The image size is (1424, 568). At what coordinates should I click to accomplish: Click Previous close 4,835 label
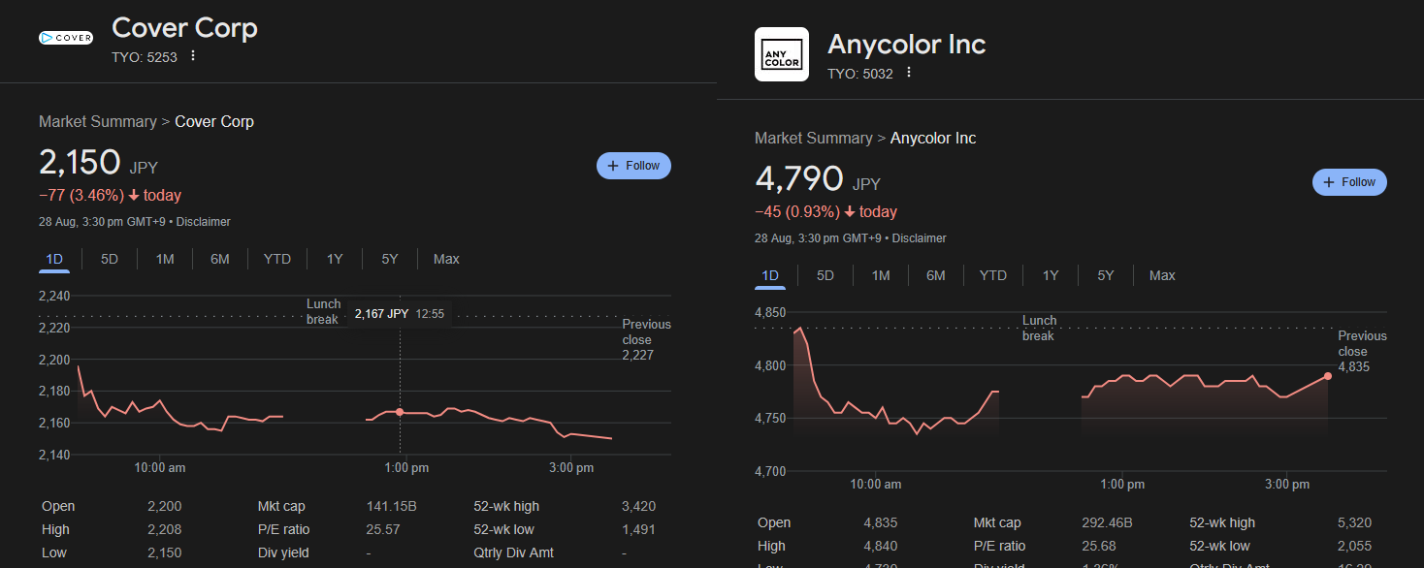1362,352
